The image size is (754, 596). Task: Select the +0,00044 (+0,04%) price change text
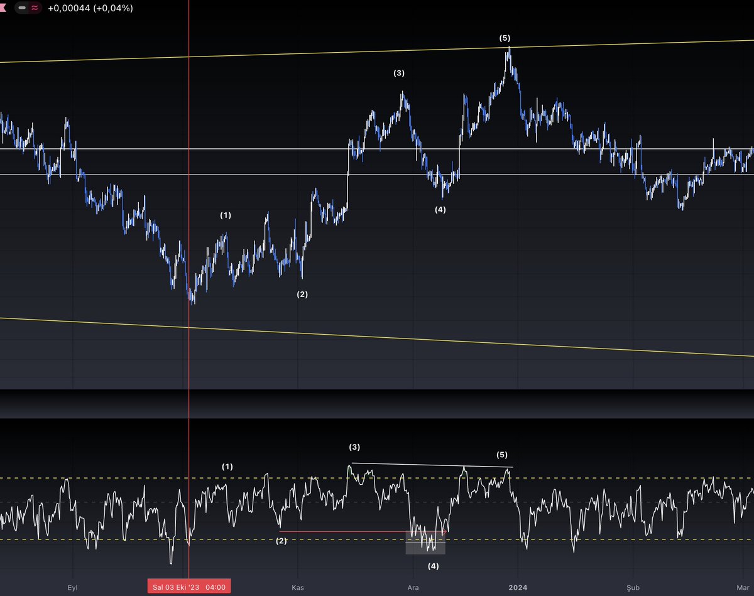(90, 8)
